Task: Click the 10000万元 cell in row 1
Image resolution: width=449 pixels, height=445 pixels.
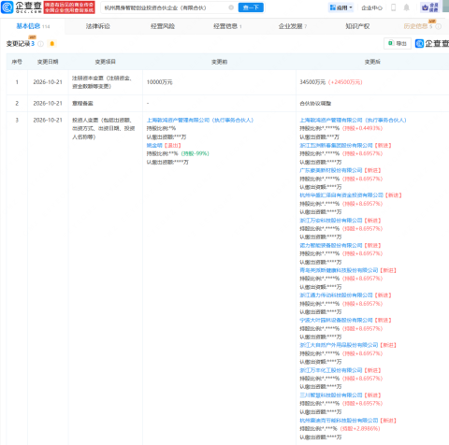Action: [159, 82]
